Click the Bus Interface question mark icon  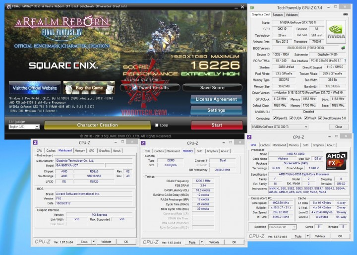tap(345, 61)
